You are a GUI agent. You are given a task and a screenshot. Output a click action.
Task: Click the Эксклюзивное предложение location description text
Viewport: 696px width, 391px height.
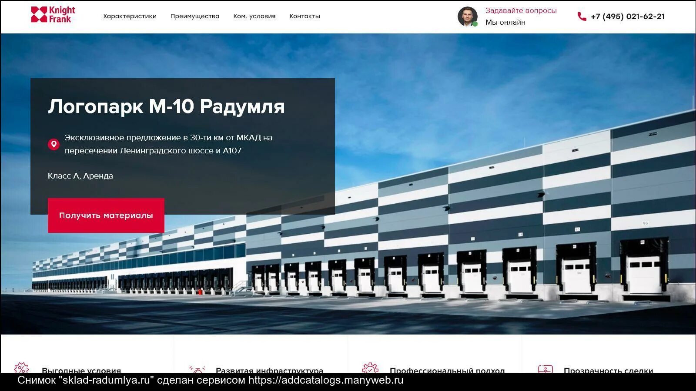pos(169,144)
